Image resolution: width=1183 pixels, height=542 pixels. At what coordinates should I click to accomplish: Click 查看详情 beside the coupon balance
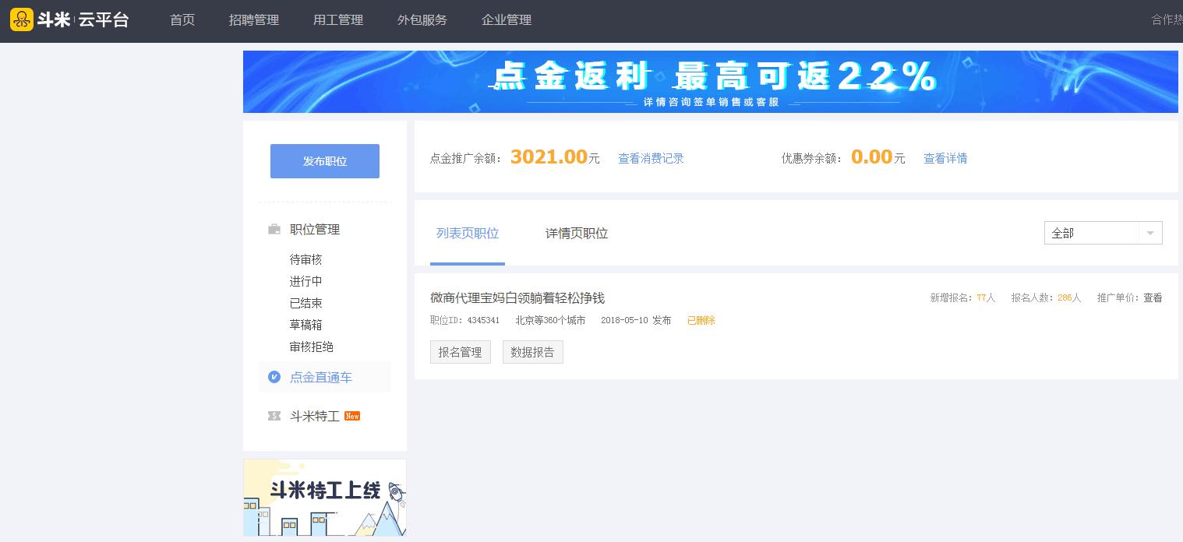tap(945, 158)
